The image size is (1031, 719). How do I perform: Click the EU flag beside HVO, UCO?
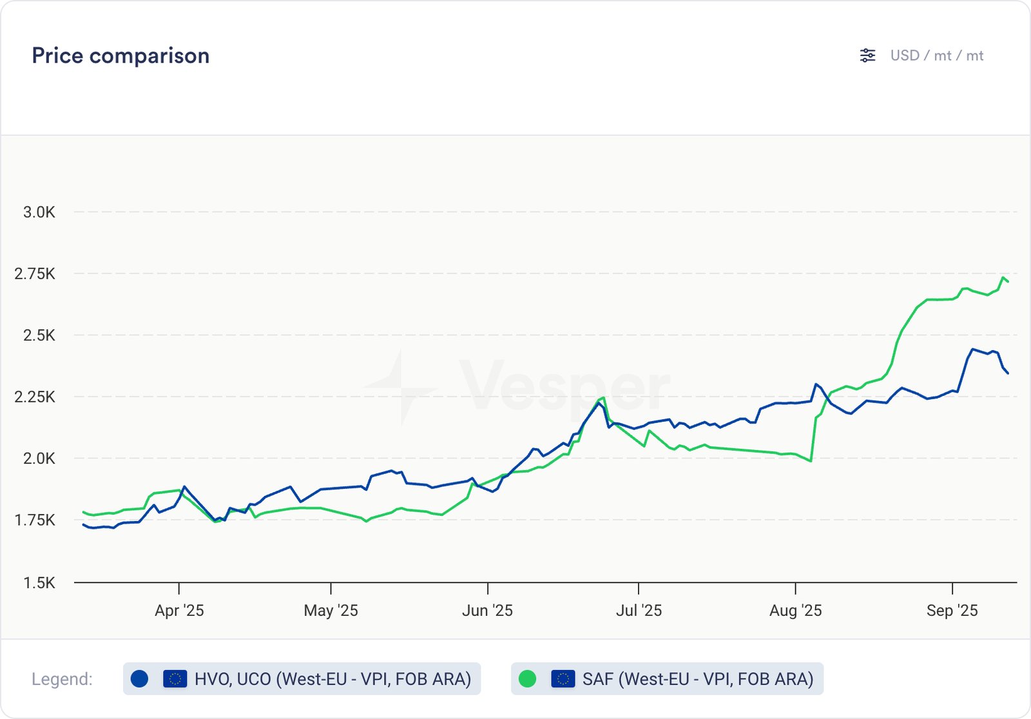175,678
